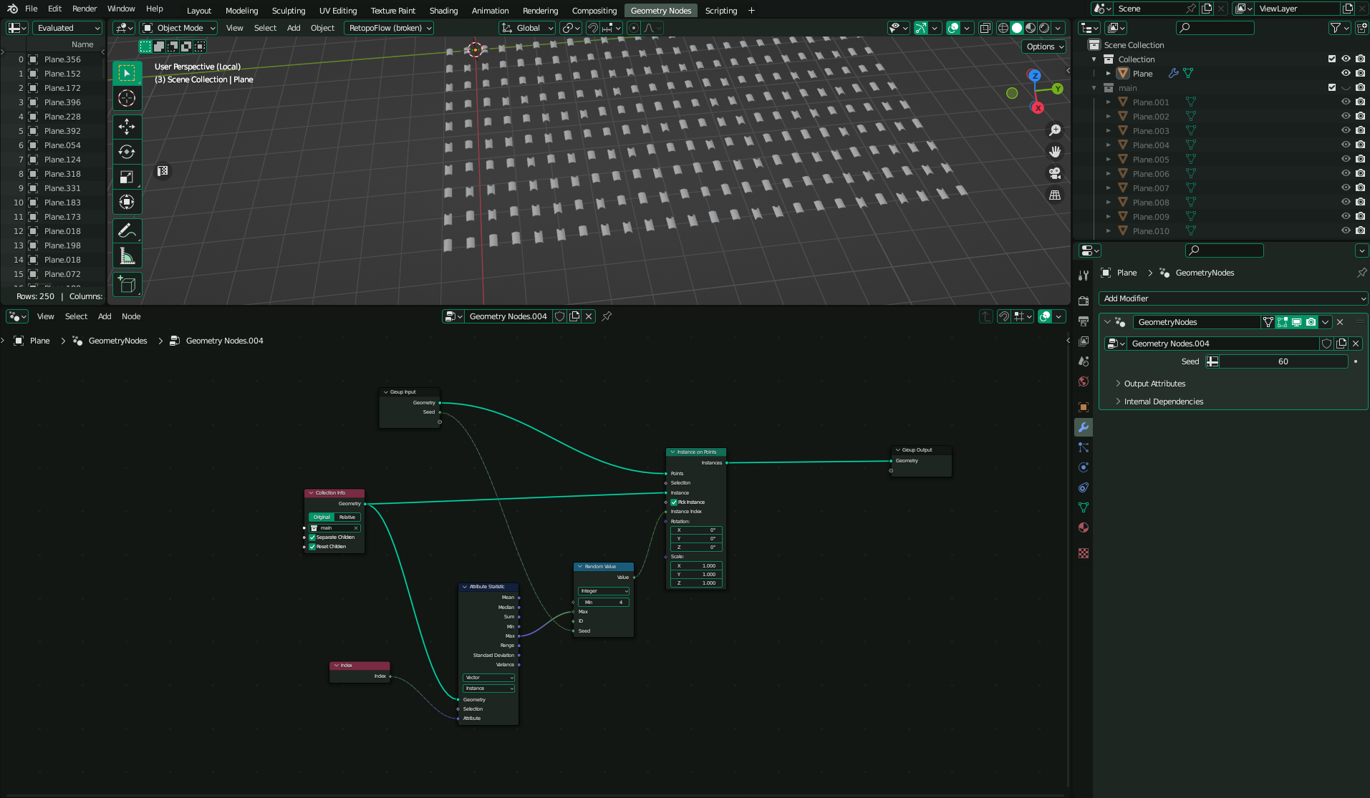The image size is (1370, 798).
Task: Hide Plane.001 in viewport via eye icon
Action: tap(1346, 102)
